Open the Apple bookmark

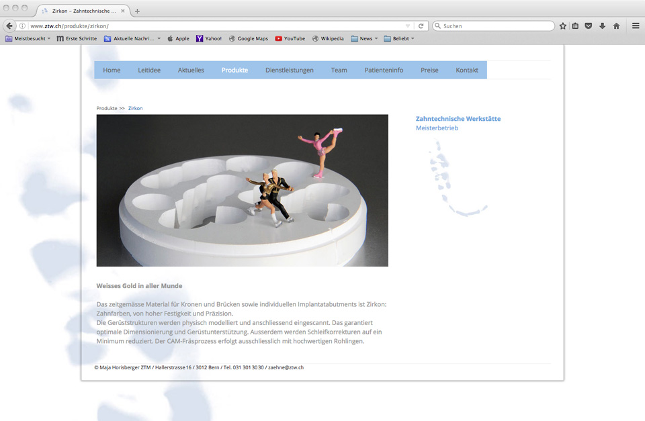point(178,39)
